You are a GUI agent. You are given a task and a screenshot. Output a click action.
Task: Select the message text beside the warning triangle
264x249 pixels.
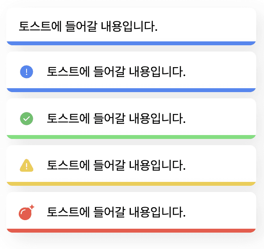pos(116,166)
